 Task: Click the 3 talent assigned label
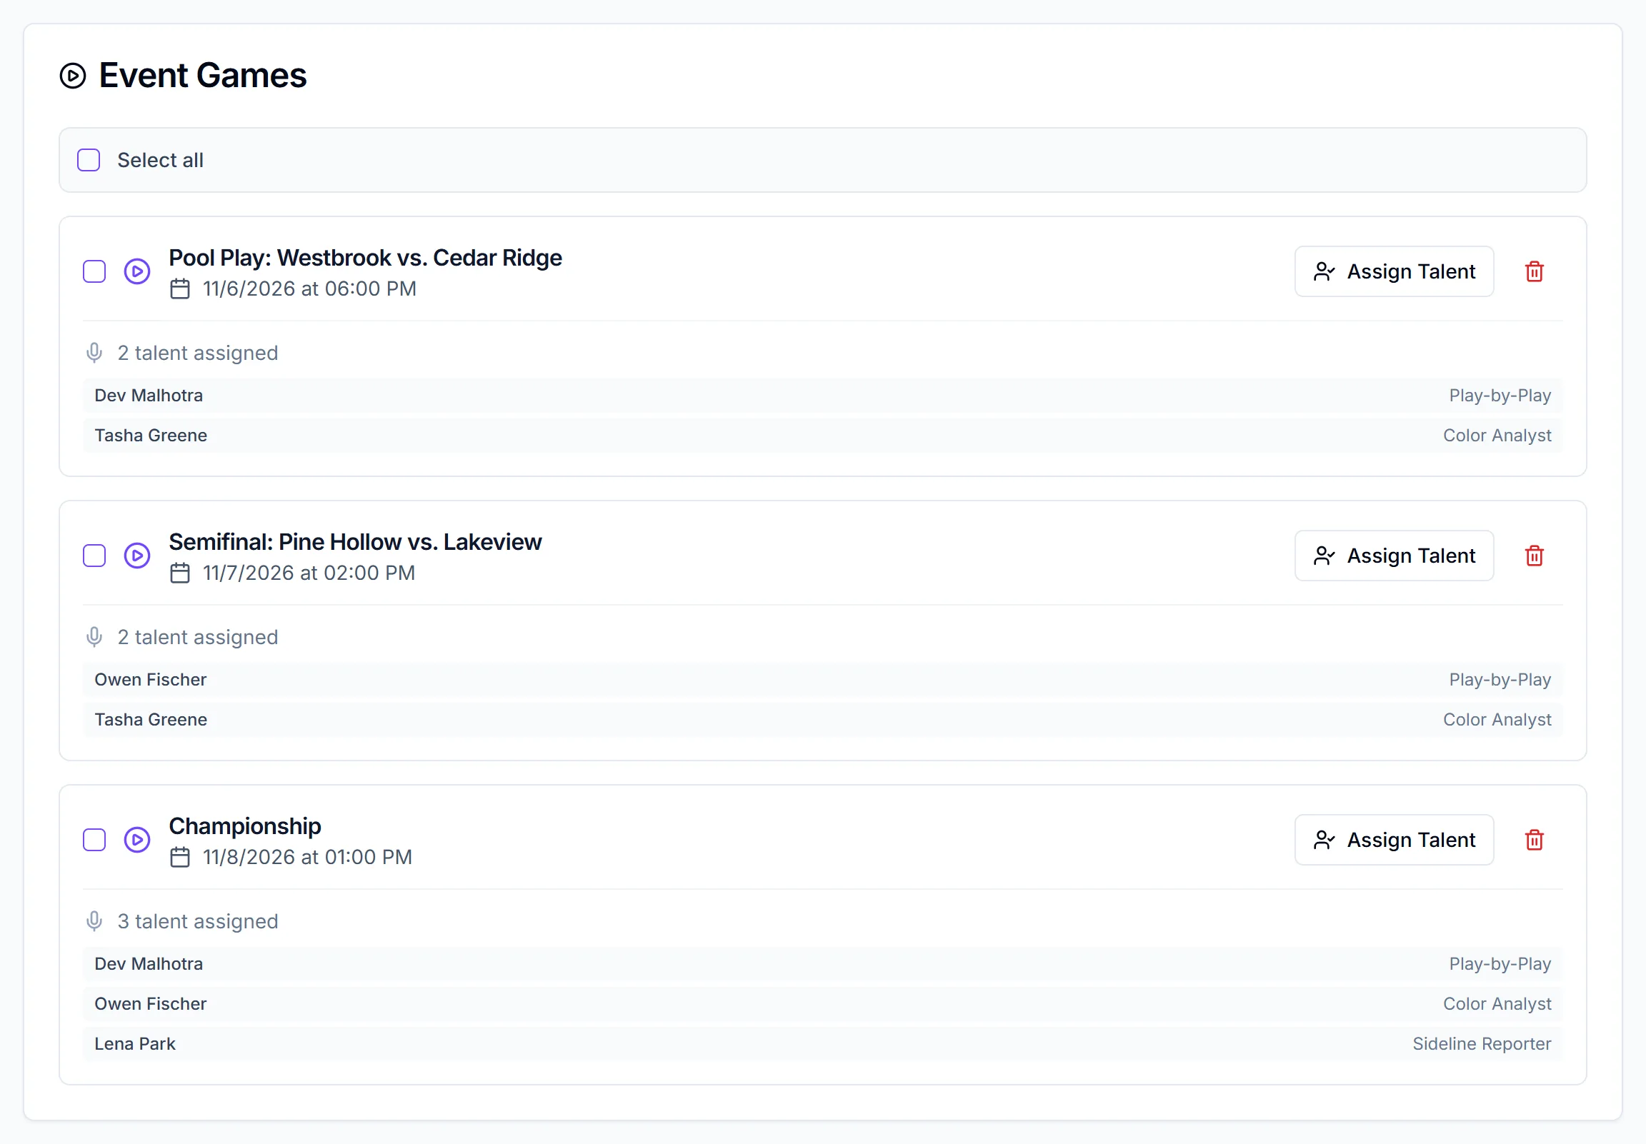coord(197,921)
